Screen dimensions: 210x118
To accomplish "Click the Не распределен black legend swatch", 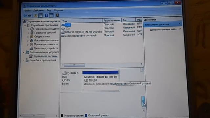I will pyautogui.click(x=62, y=115).
